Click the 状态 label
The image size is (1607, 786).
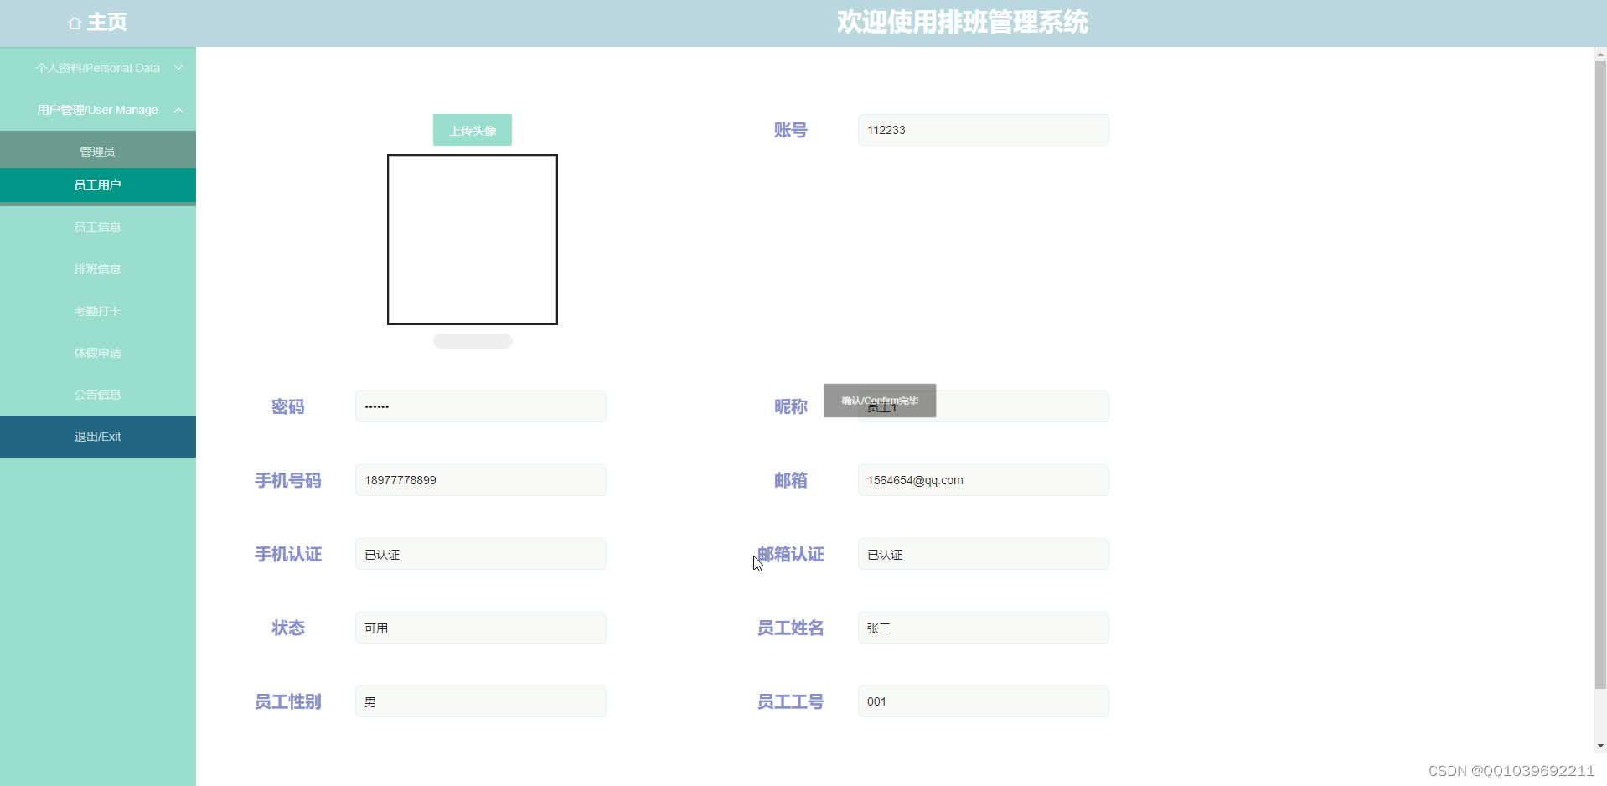[x=288, y=628]
